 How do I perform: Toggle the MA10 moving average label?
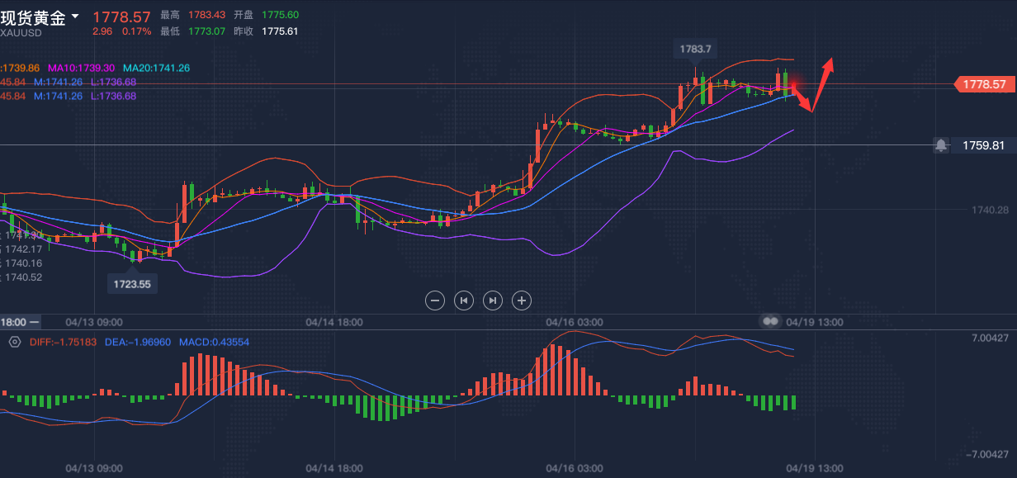click(x=83, y=68)
